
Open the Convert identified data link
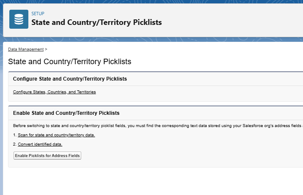40,144
